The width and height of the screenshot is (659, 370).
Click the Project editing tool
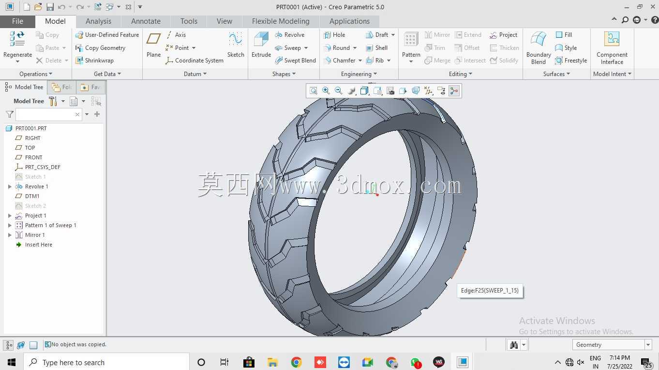(x=503, y=35)
